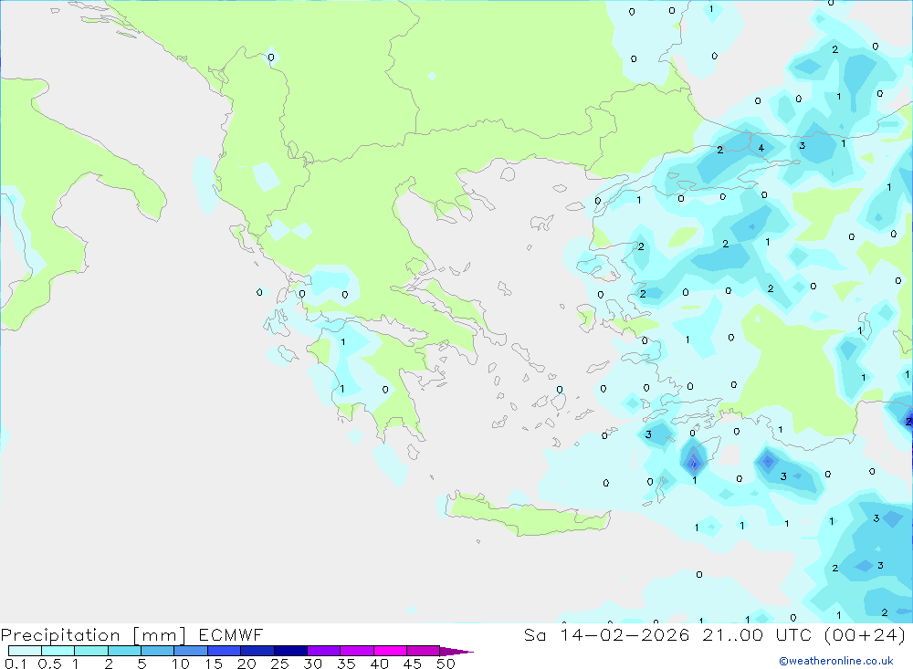
Task: Click the over-50 arrow tip of legend
Action: (456, 652)
